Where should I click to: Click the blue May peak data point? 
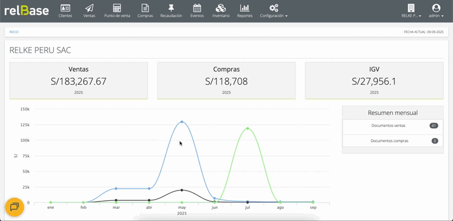click(x=182, y=121)
